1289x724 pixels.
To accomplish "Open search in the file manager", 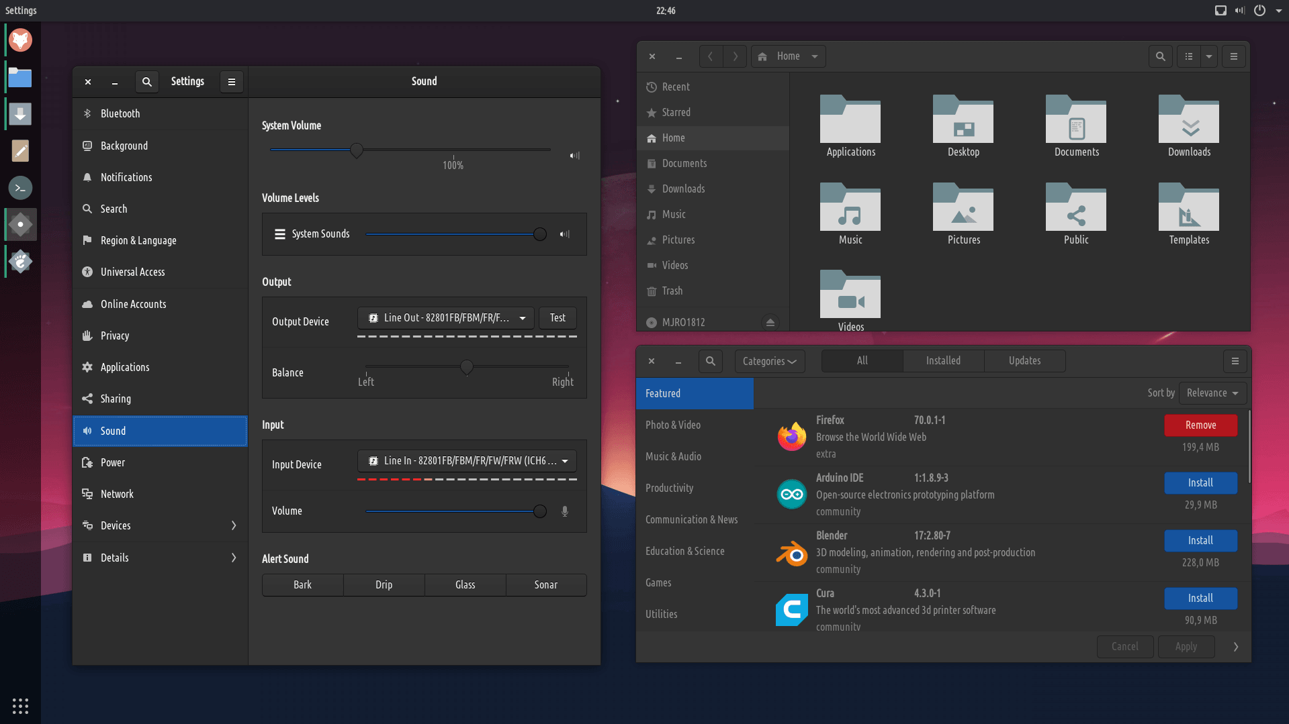I will pyautogui.click(x=1160, y=56).
